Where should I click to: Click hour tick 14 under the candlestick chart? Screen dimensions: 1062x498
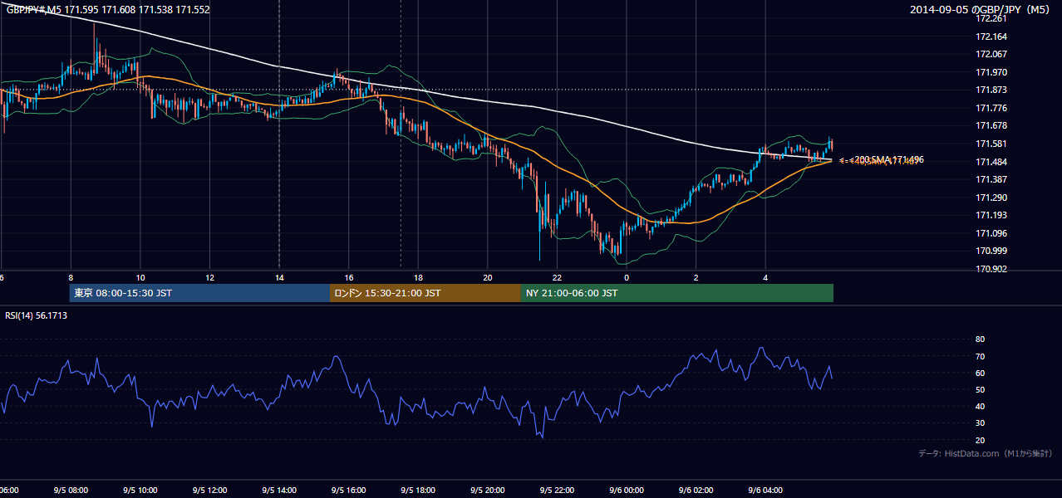(x=279, y=277)
